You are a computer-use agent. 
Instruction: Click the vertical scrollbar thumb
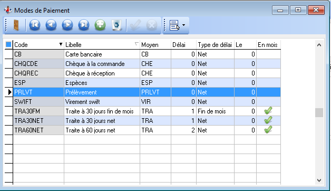point(319,112)
